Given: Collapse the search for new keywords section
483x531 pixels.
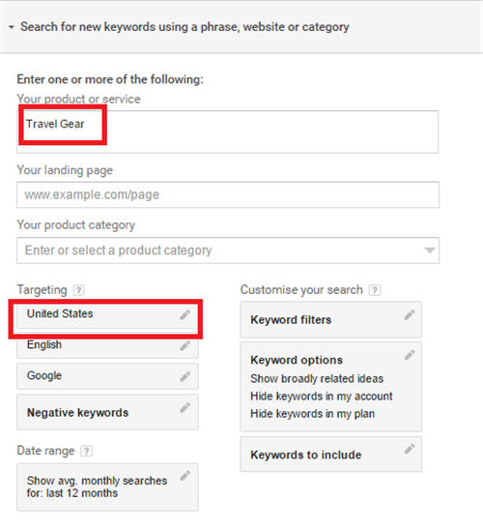Looking at the screenshot, I should (x=12, y=27).
